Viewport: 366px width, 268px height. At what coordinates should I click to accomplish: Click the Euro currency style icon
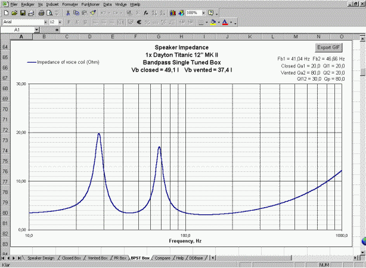pyautogui.click(x=139, y=22)
